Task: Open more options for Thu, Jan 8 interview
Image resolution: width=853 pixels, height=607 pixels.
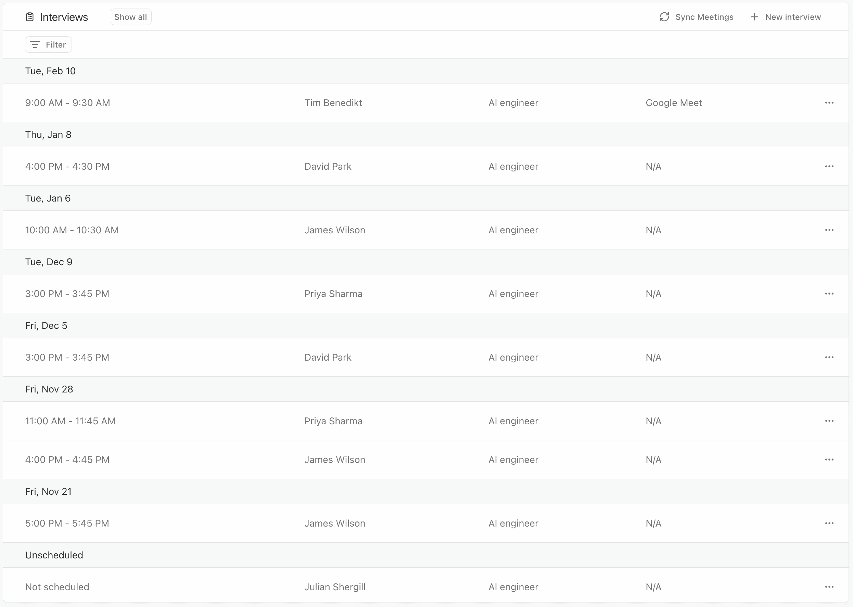Action: pos(829,166)
